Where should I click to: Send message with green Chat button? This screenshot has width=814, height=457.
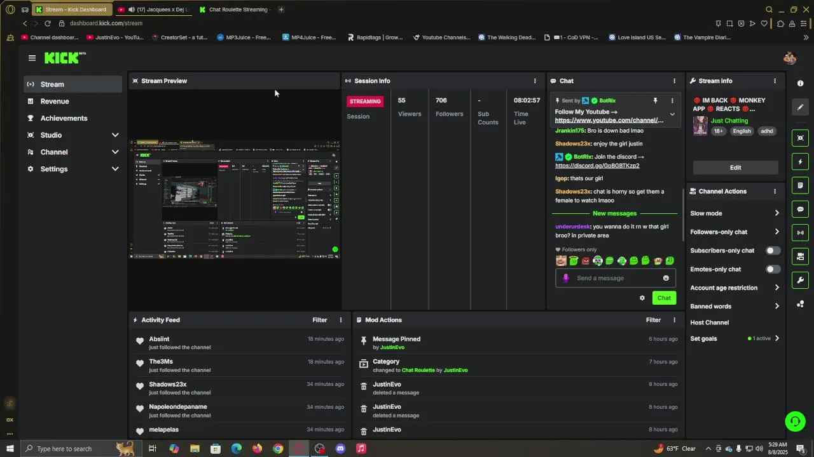664,298
